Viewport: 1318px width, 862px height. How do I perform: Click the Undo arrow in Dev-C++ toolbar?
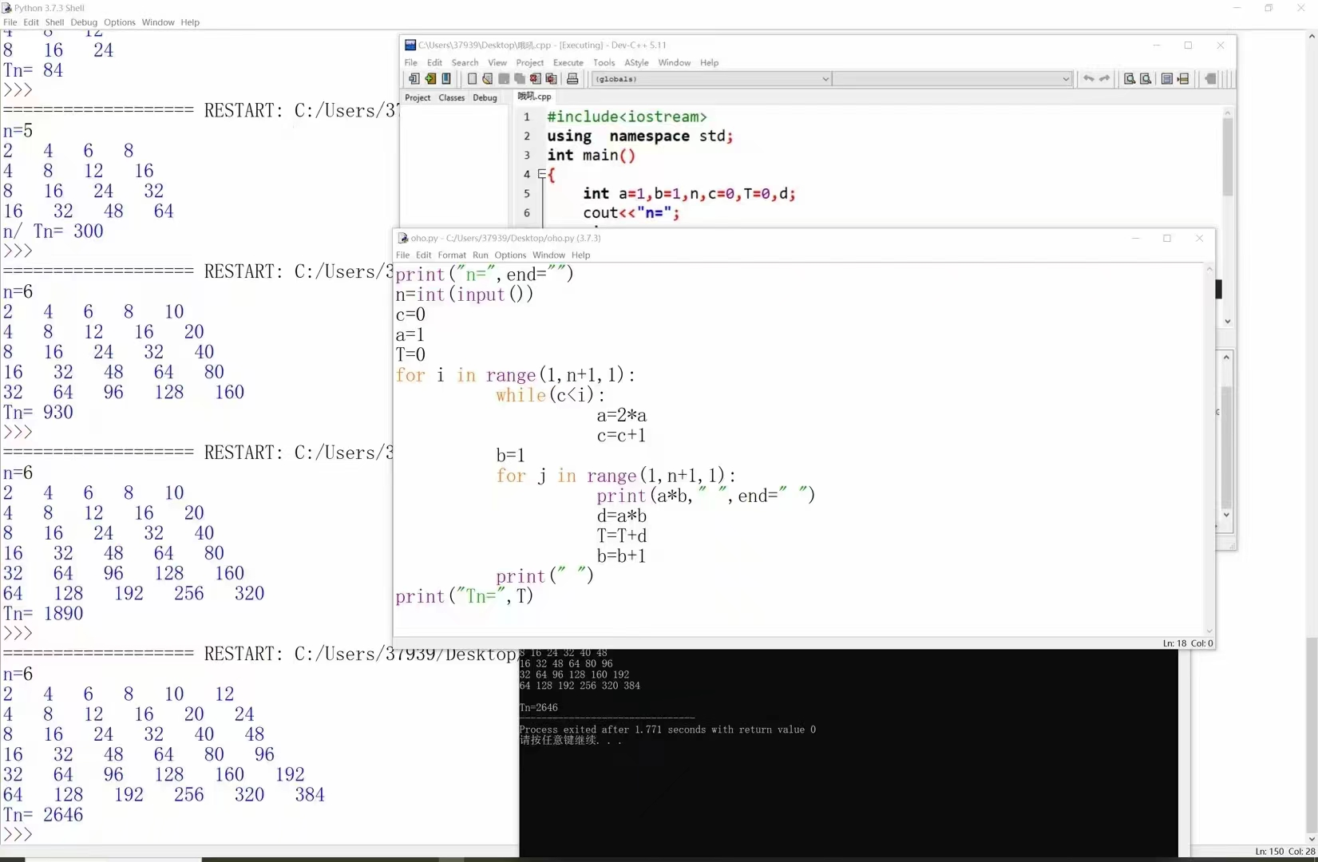(x=1088, y=78)
